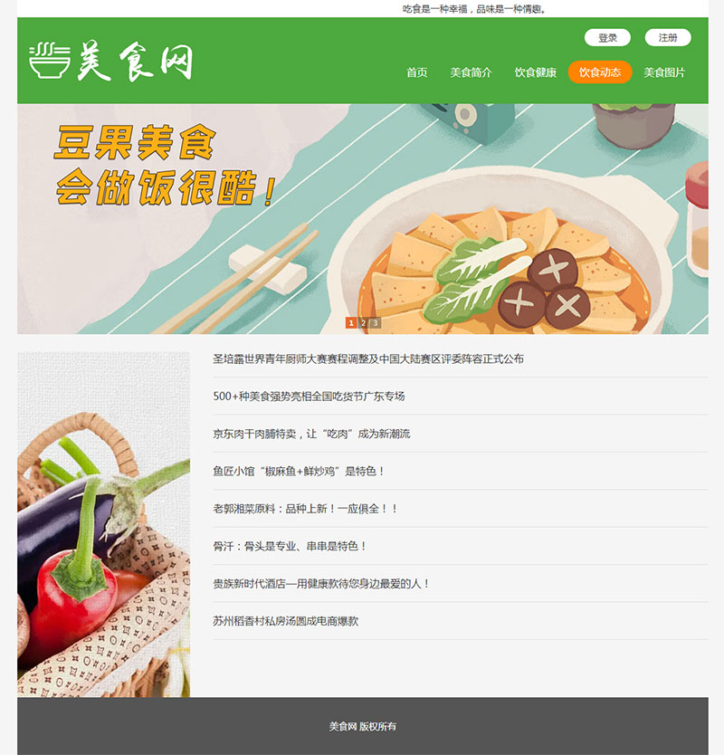The height and width of the screenshot is (755, 724).
Task: Switch to carousel slide 2 indicator
Action: click(x=364, y=323)
